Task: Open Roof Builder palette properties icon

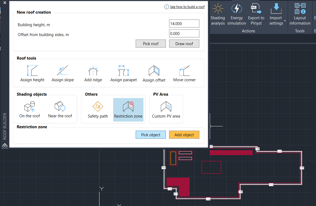Action: [x=5, y=146]
